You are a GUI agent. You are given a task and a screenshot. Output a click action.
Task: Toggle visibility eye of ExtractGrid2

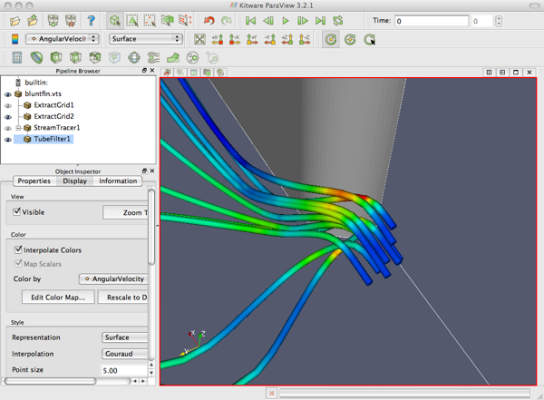tap(7, 117)
